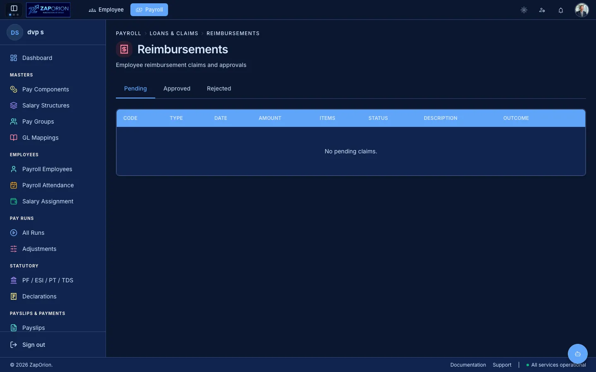Click the ZapOrion logo
Image resolution: width=596 pixels, height=372 pixels.
click(48, 10)
